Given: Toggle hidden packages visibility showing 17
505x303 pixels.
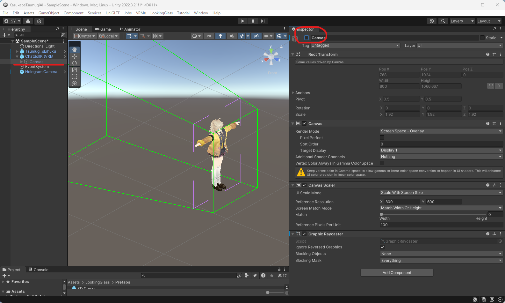Looking at the screenshot, I should [x=282, y=276].
